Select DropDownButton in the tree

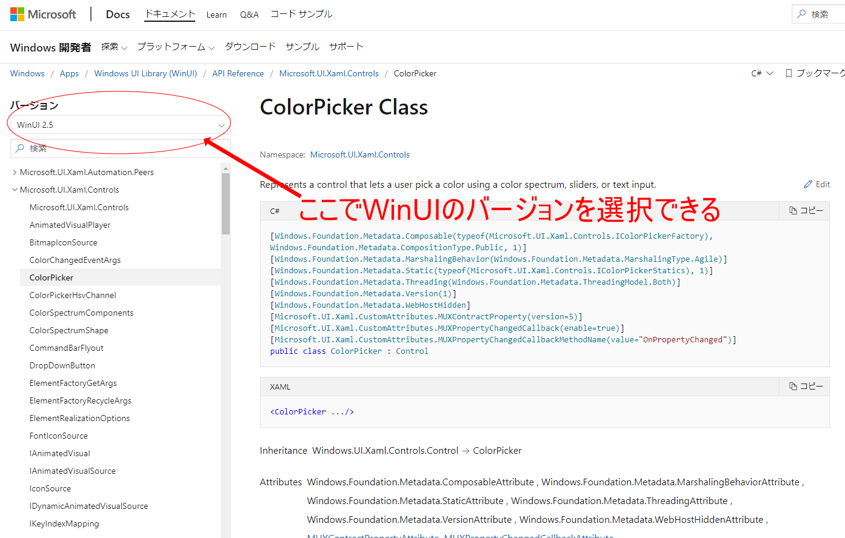pos(62,365)
